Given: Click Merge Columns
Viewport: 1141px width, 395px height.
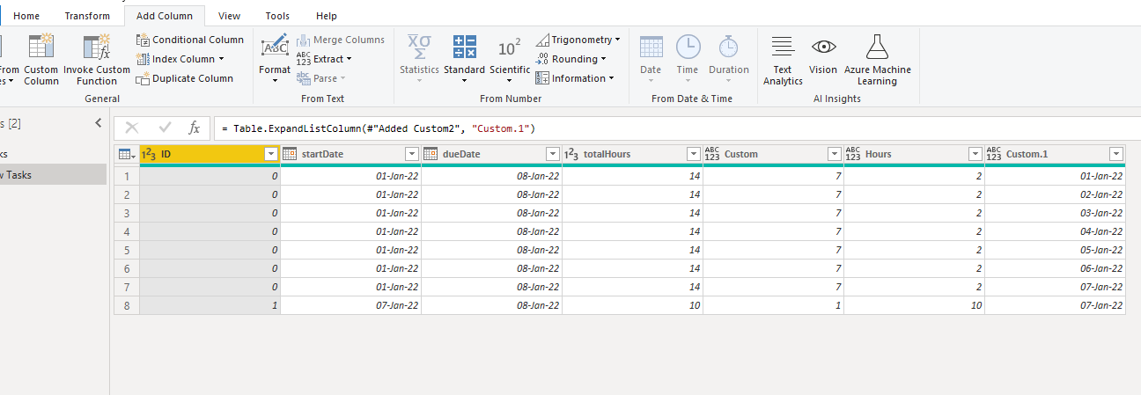Looking at the screenshot, I should click(340, 40).
